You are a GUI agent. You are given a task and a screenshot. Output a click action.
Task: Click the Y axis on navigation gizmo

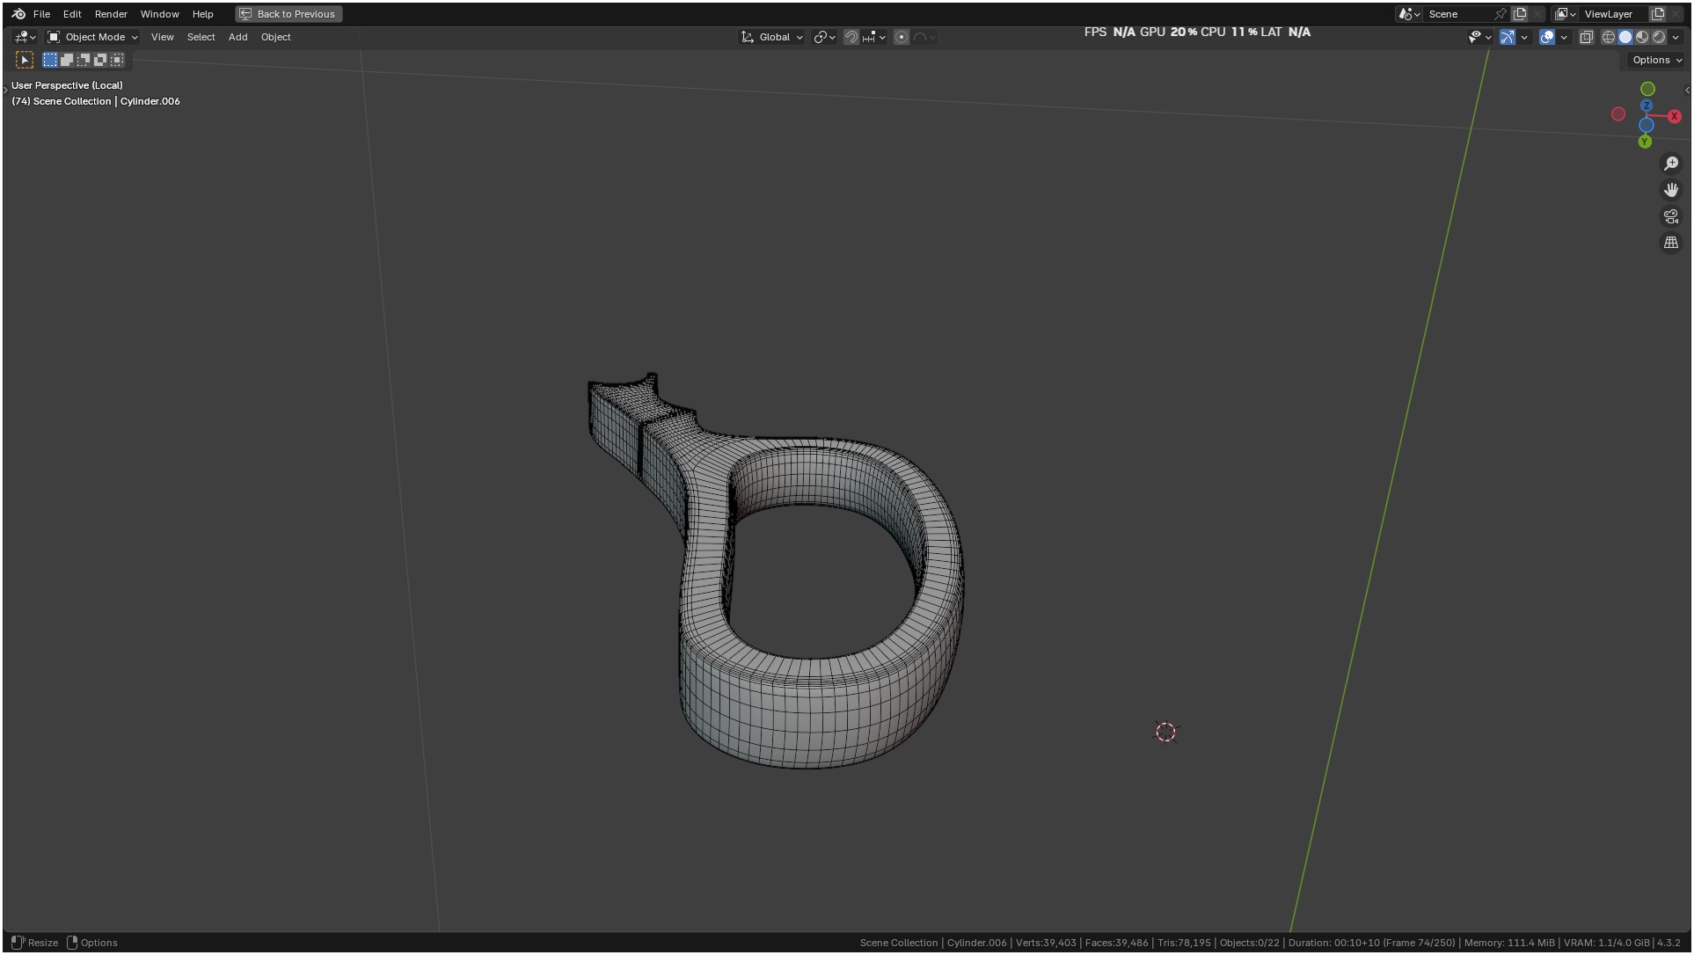(x=1645, y=142)
